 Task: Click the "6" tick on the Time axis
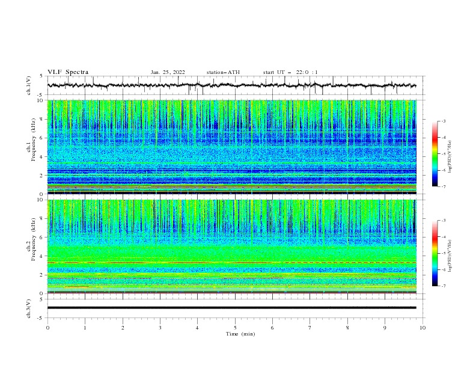pyautogui.click(x=272, y=328)
